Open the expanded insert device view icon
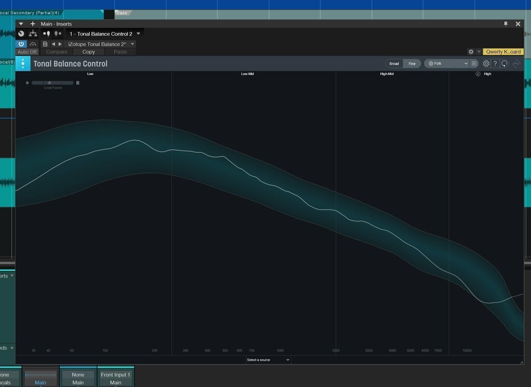531x387 pixels. coord(46,34)
